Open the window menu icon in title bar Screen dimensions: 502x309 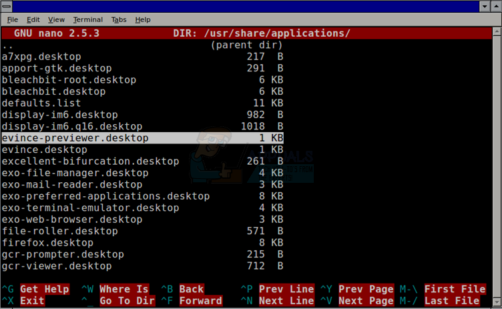[7, 6]
